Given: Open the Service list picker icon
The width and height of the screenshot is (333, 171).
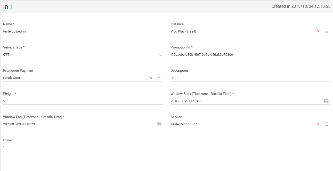Looking at the screenshot, I should tap(326, 124).
